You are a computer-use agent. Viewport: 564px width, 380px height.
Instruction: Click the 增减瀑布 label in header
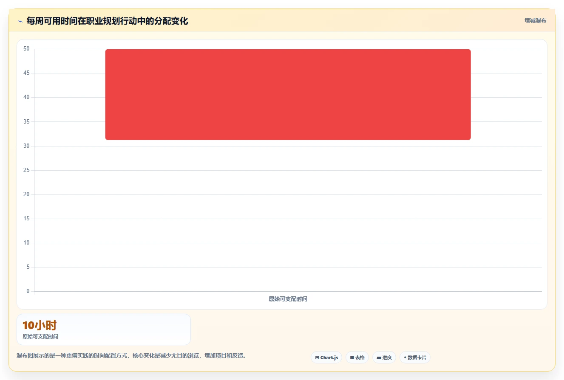(535, 20)
